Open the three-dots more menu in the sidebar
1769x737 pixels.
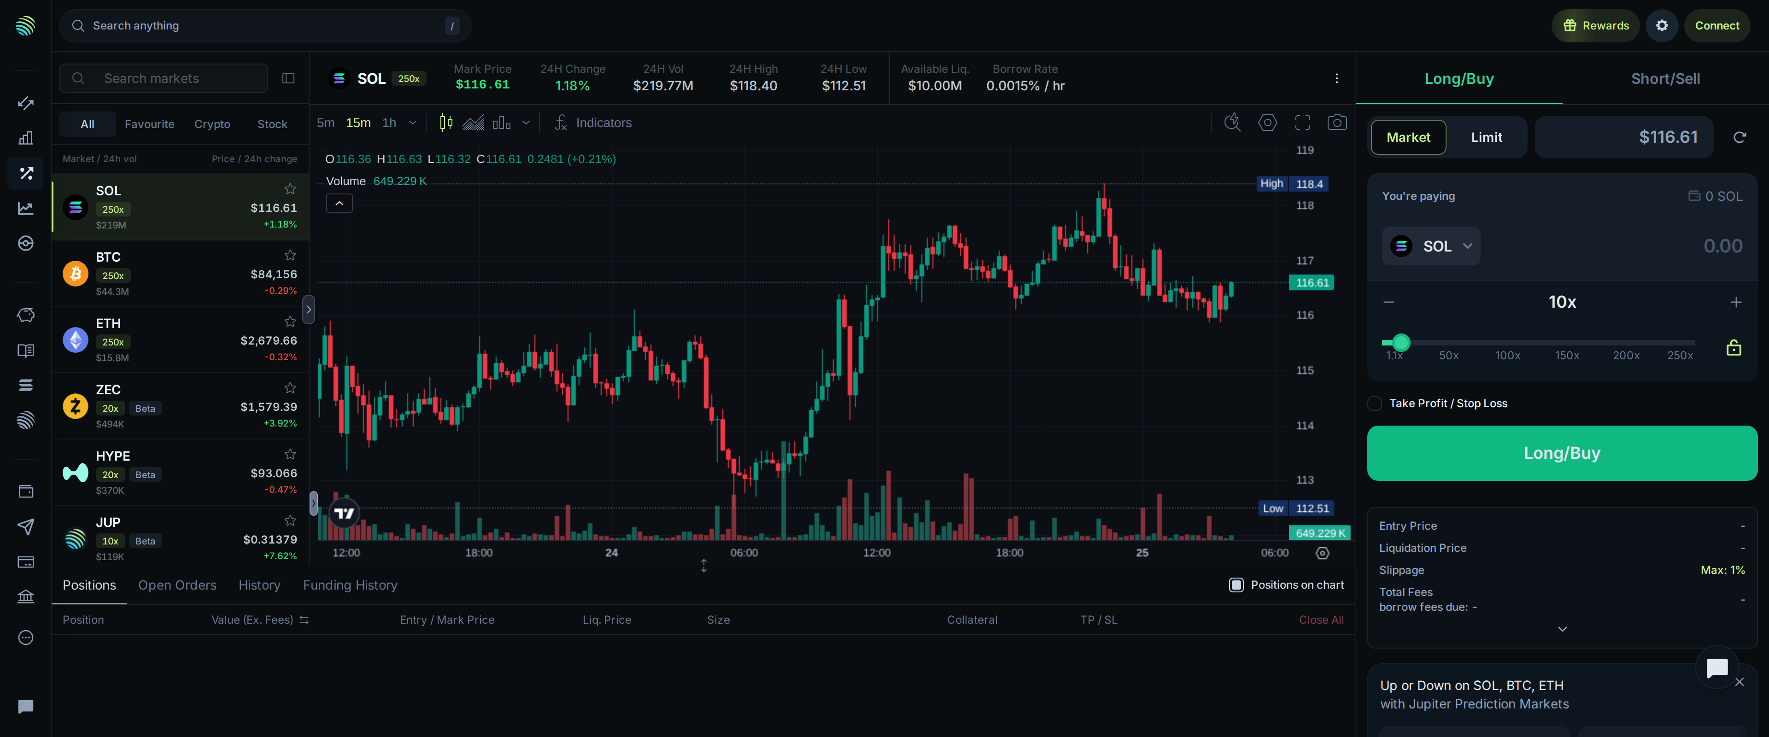click(25, 638)
